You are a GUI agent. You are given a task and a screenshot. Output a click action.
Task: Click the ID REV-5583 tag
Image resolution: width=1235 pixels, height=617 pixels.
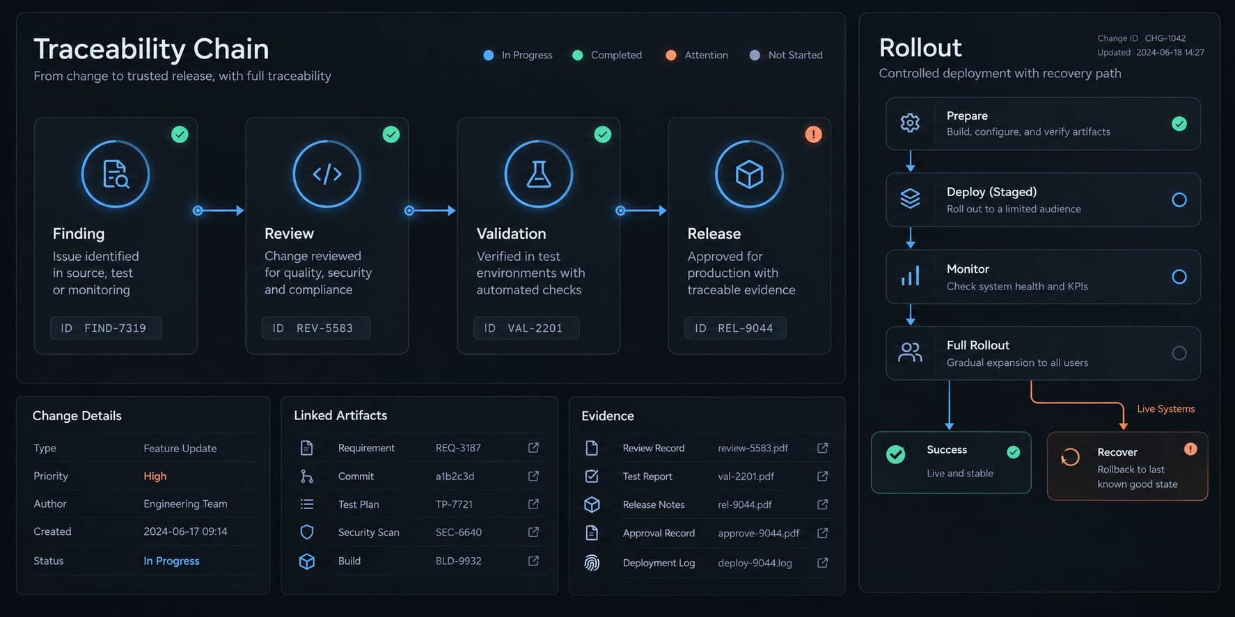coord(316,328)
